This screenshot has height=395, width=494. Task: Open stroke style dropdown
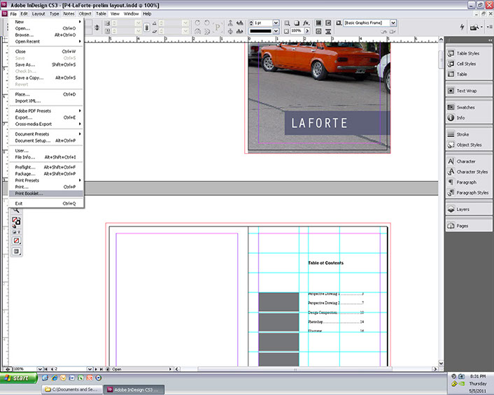(x=276, y=31)
